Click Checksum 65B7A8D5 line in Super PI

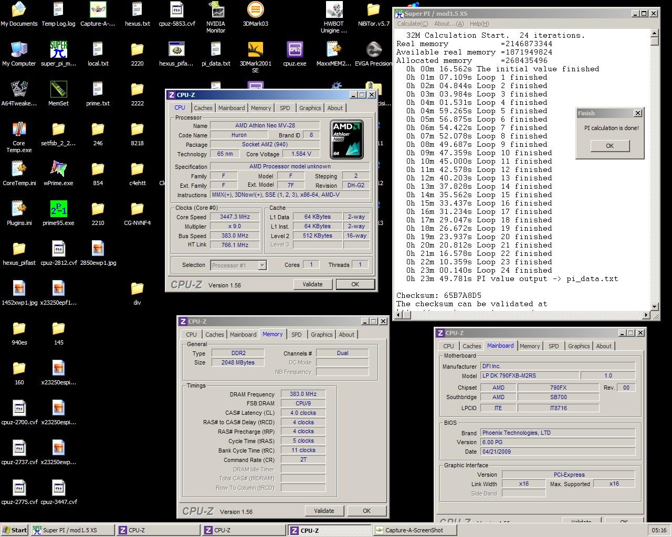pyautogui.click(x=439, y=295)
